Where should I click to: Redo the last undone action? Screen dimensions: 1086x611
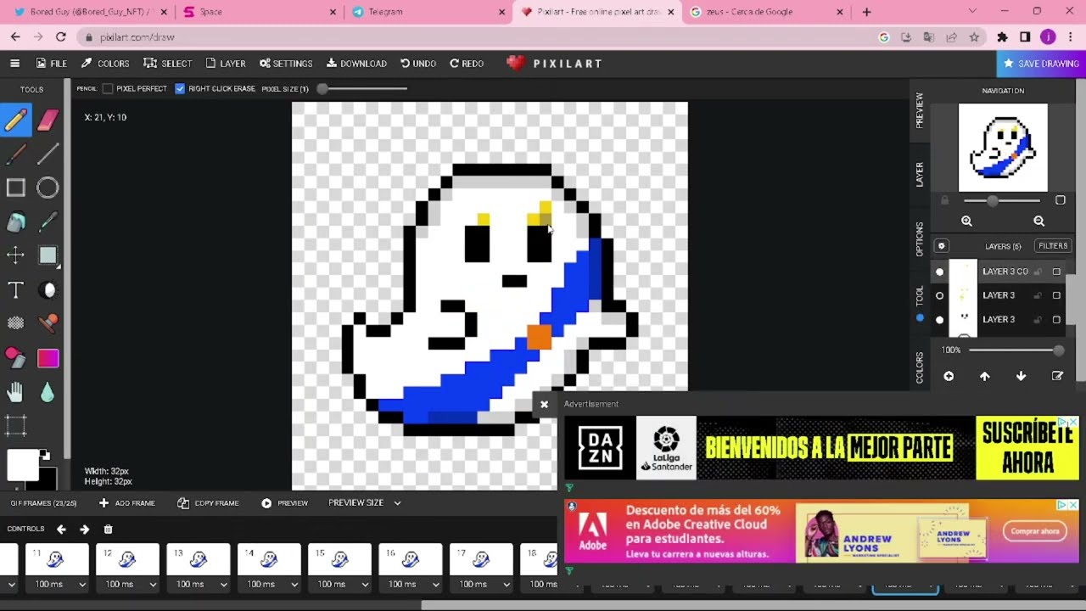tap(467, 64)
